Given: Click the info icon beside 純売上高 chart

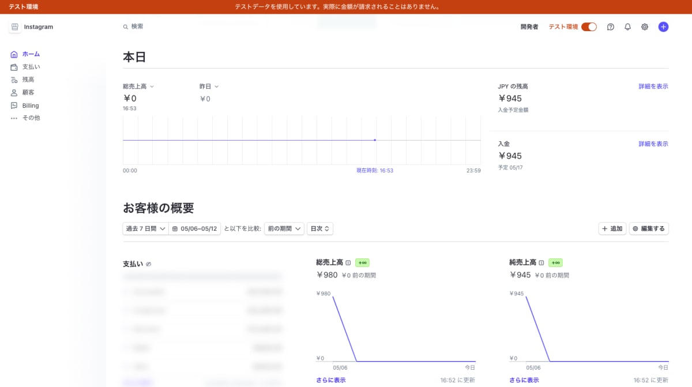Looking at the screenshot, I should click(x=541, y=262).
